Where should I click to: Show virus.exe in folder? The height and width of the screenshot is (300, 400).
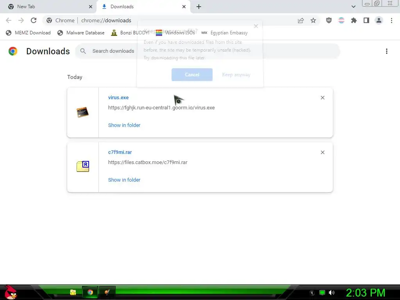[124, 125]
